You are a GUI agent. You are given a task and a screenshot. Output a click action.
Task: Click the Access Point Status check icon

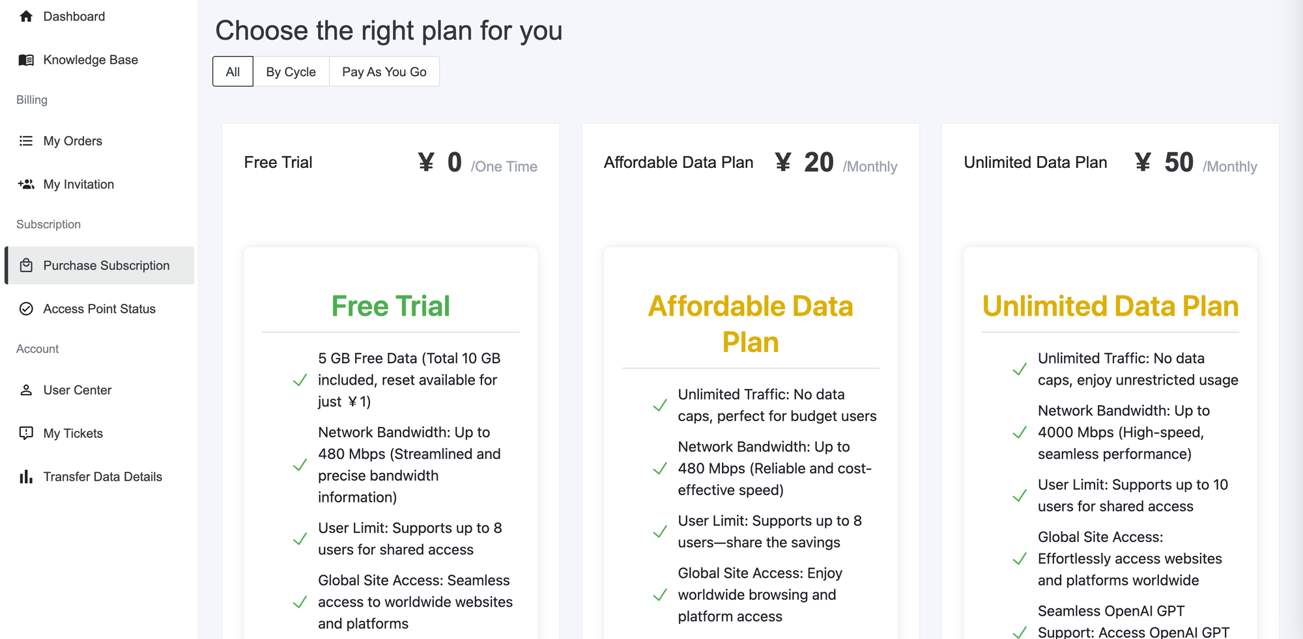26,309
